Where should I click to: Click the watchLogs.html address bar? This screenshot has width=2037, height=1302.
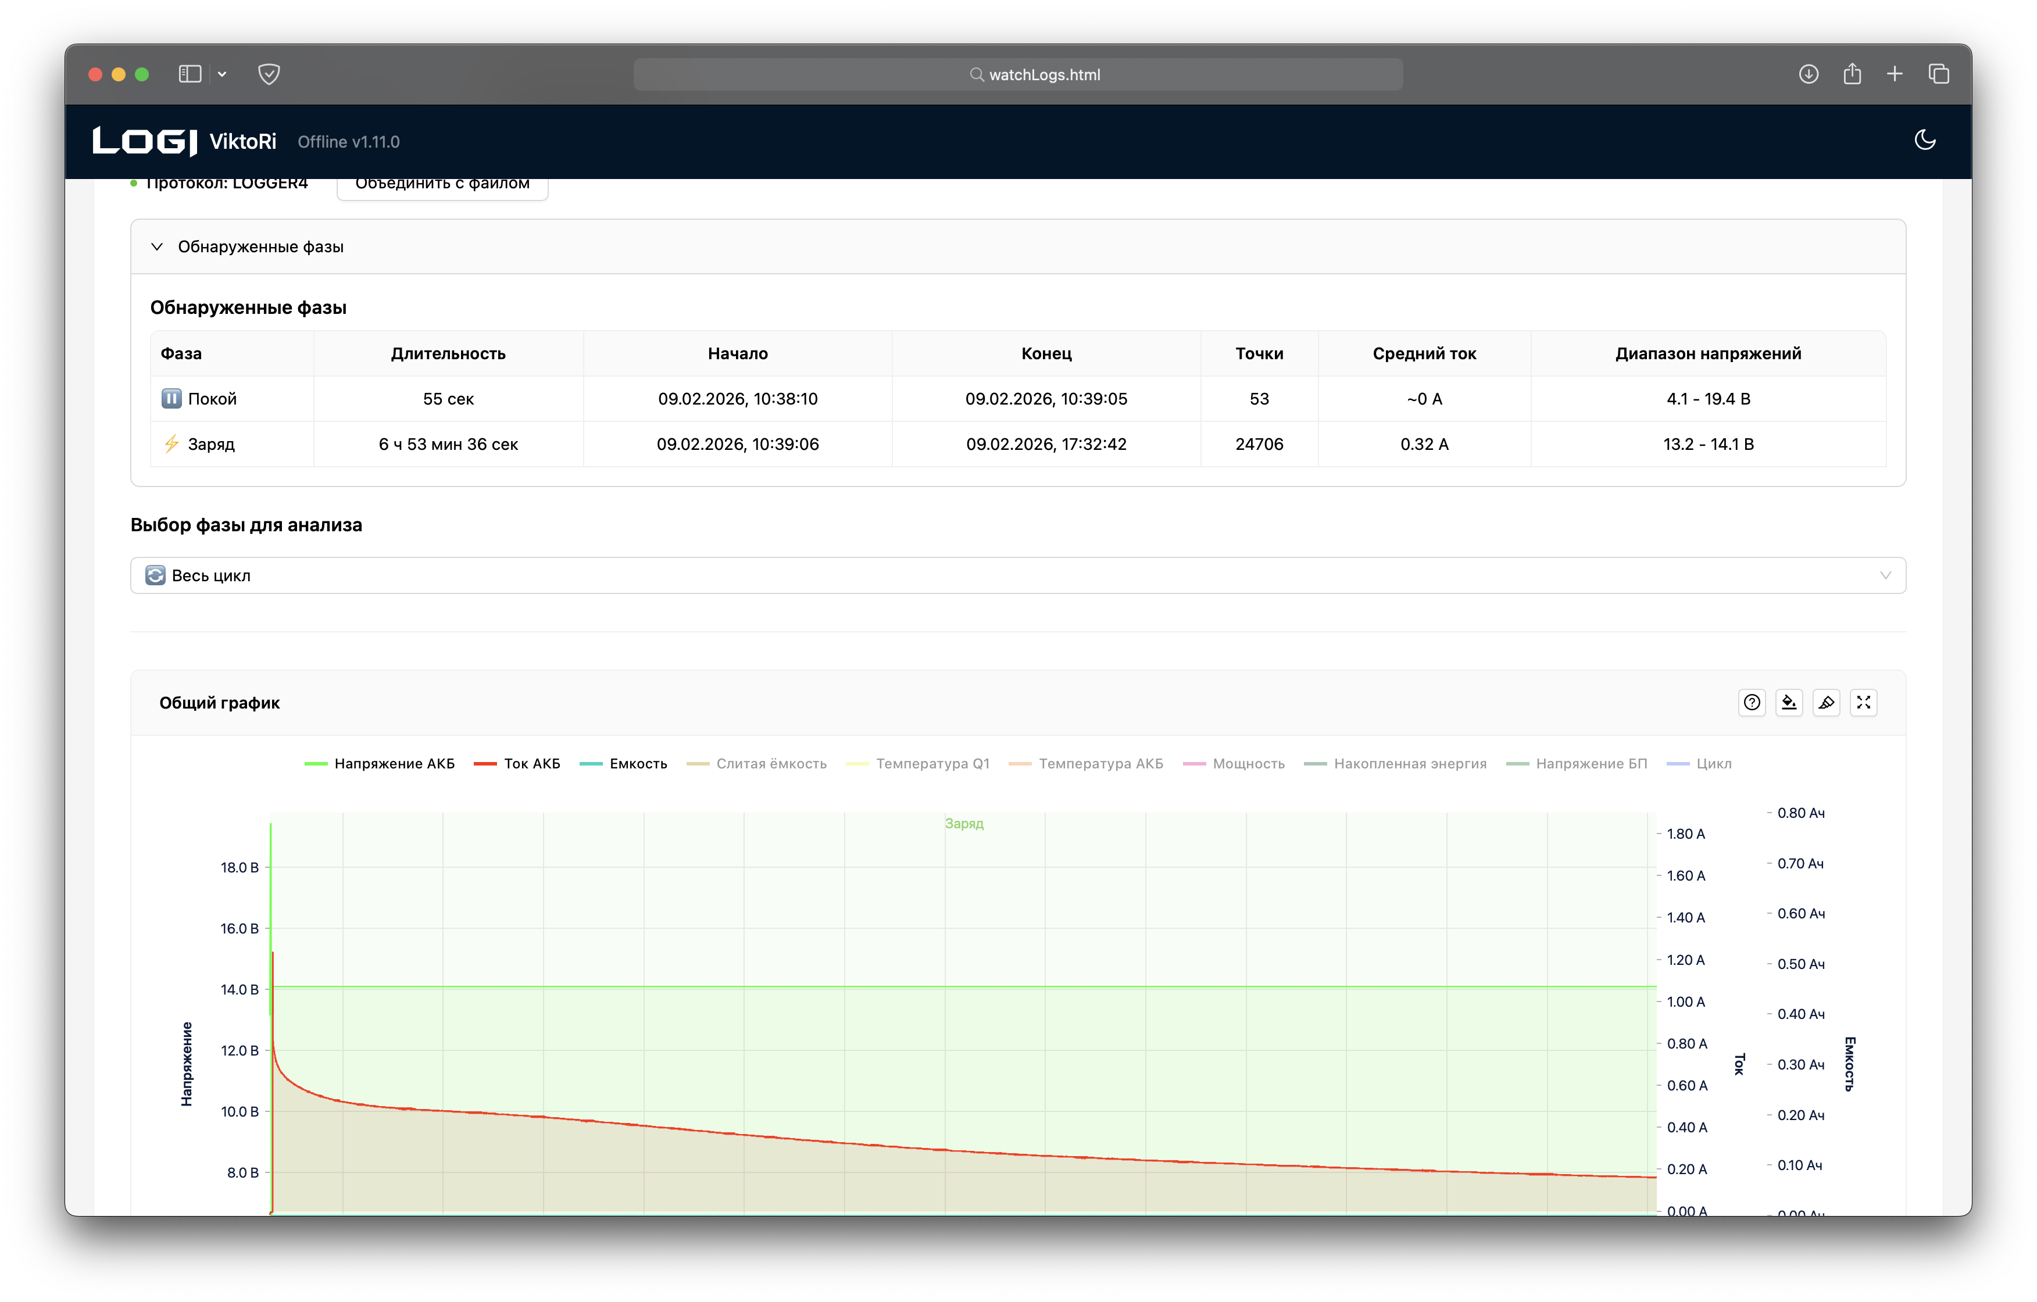point(1018,74)
